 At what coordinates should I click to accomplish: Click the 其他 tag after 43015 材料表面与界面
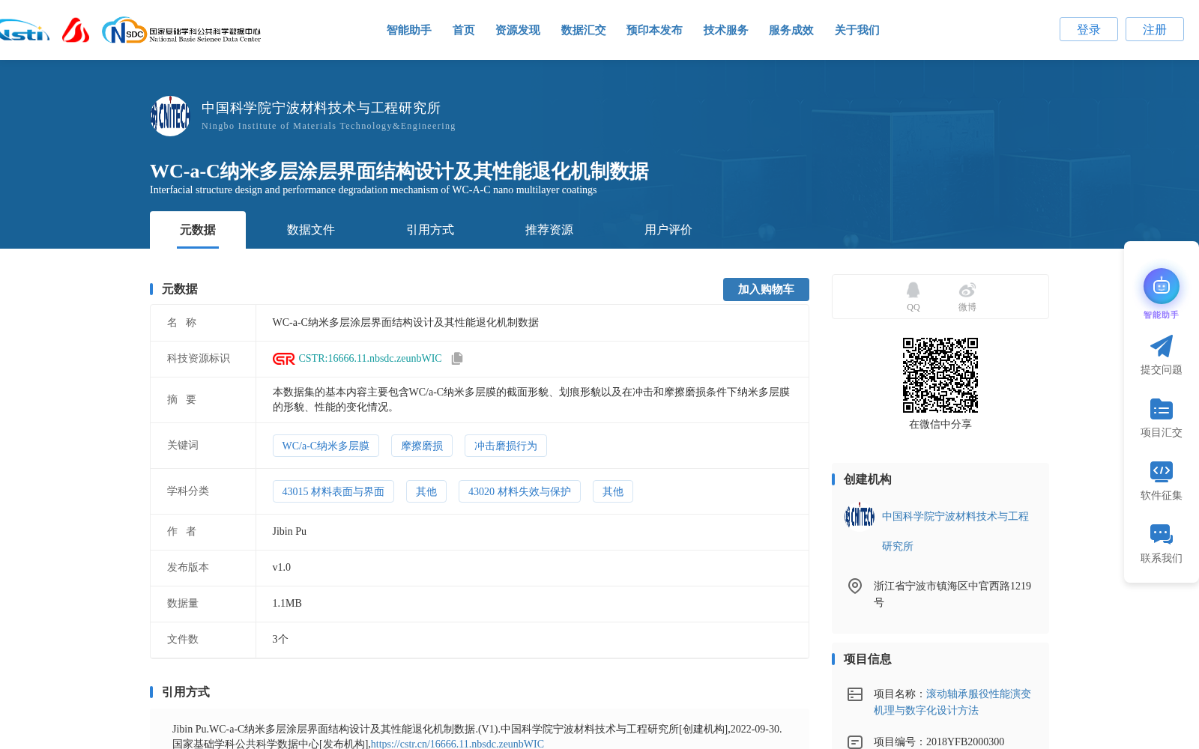tap(426, 491)
